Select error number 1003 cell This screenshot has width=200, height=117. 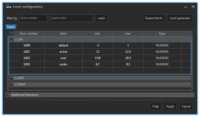coord(27,64)
